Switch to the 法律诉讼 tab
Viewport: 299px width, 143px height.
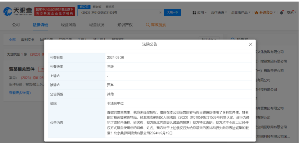click(40, 25)
